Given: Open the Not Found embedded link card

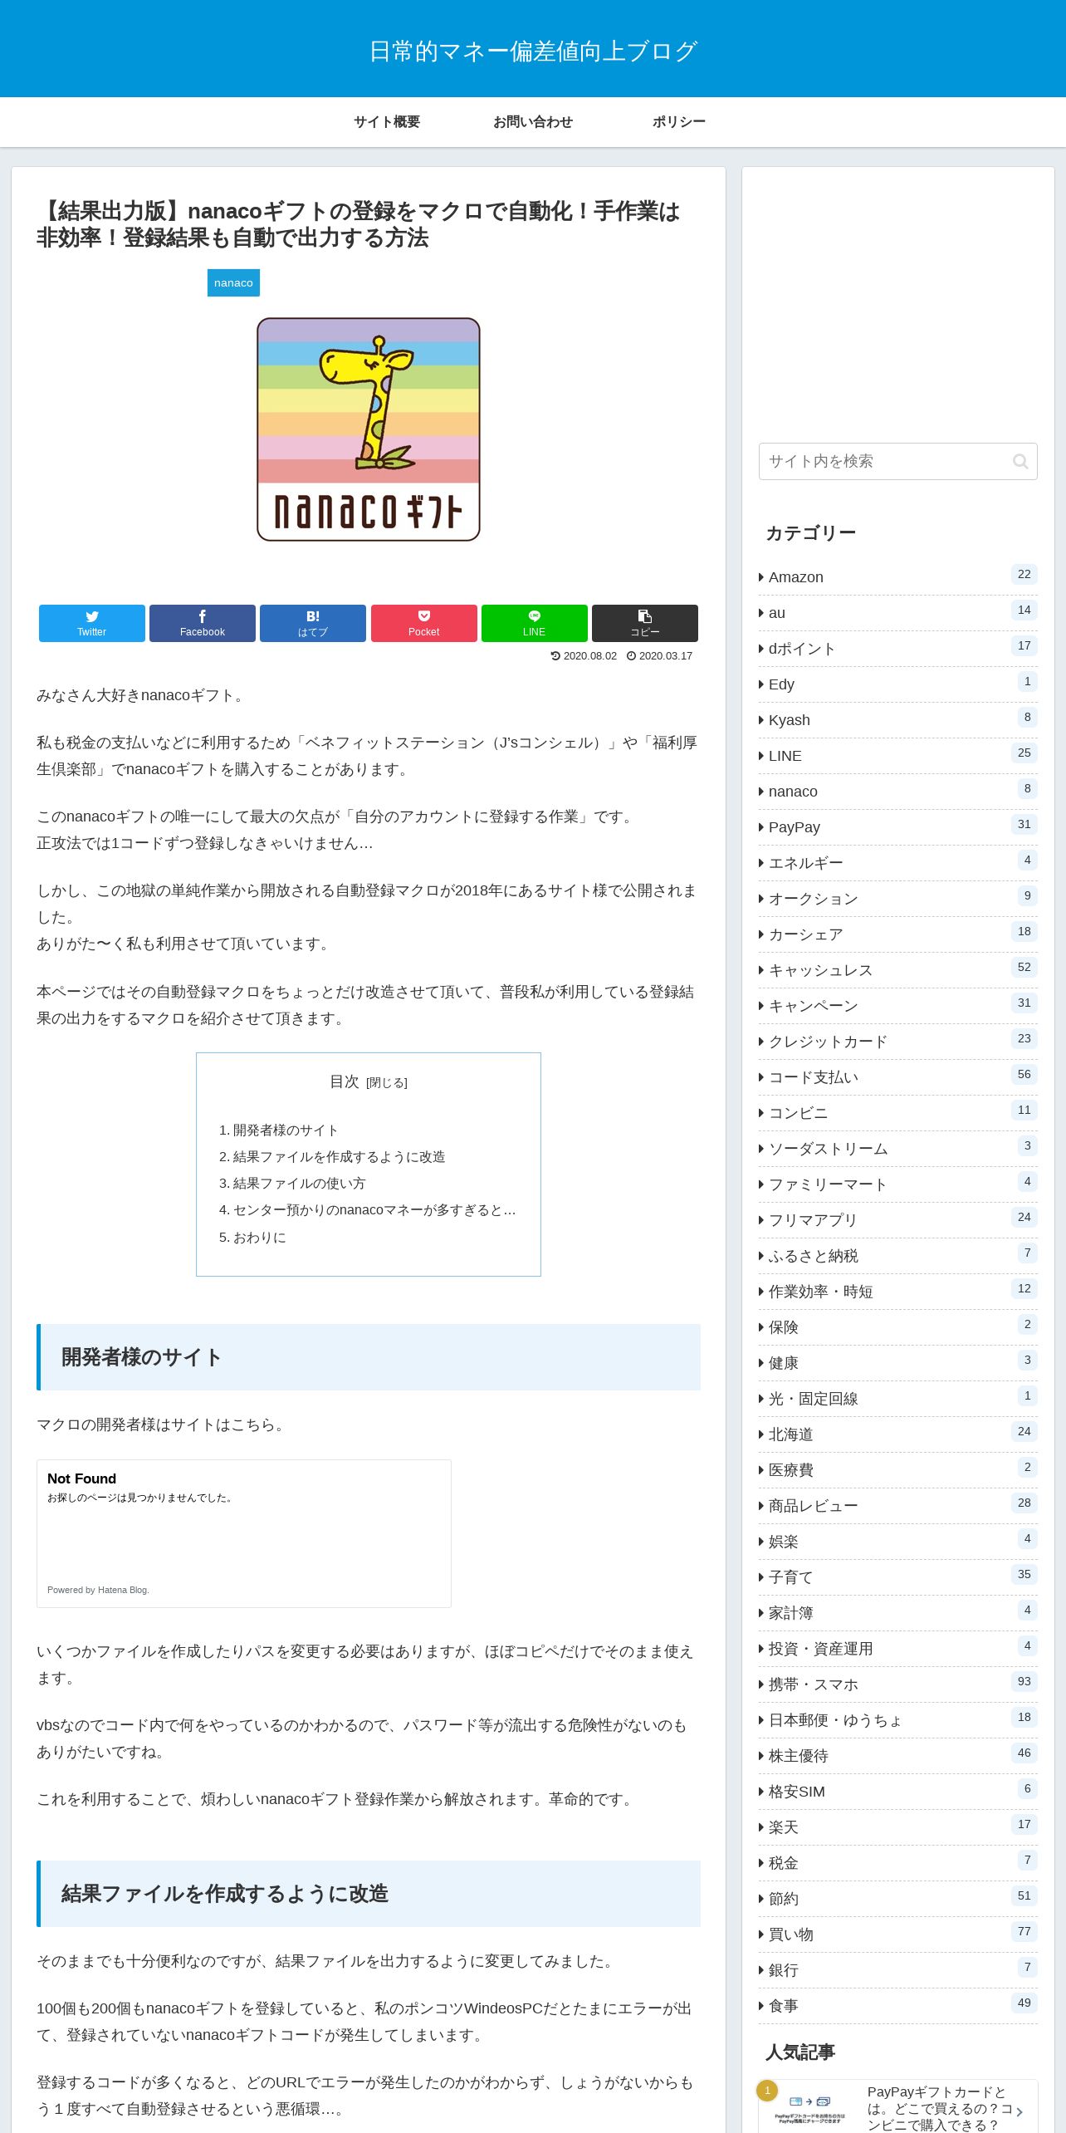Looking at the screenshot, I should pos(244,1533).
